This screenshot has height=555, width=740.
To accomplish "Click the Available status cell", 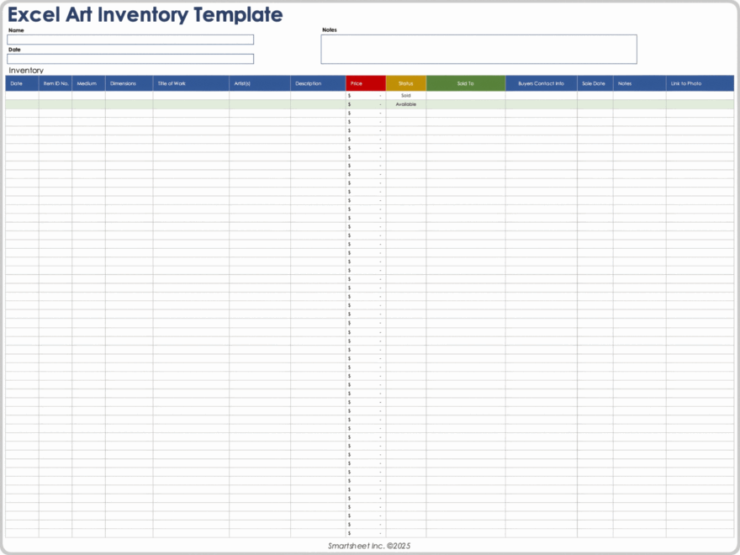I will coord(406,104).
